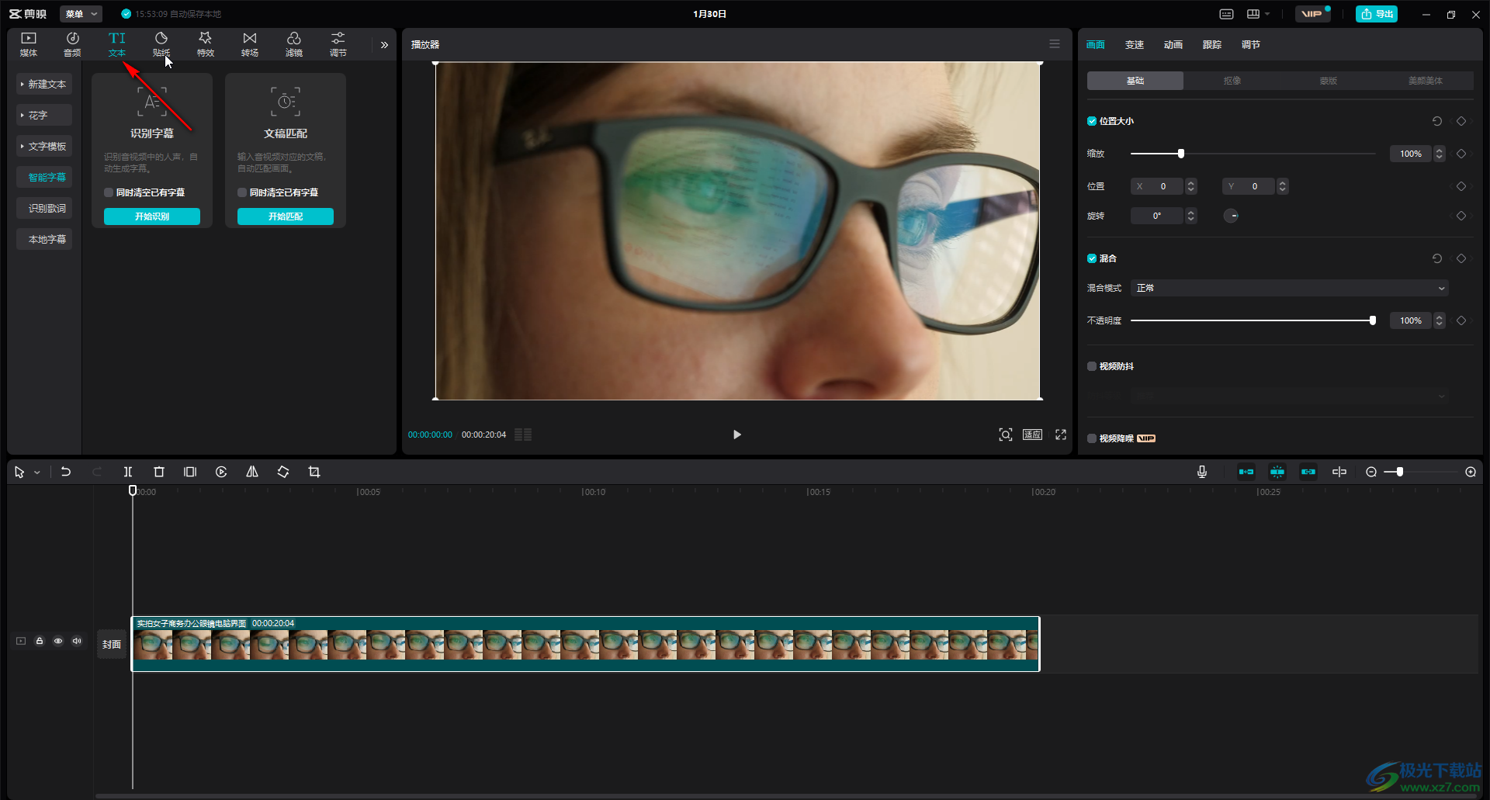
Task: Zoom out timeline with minus icon
Action: coord(1371,472)
